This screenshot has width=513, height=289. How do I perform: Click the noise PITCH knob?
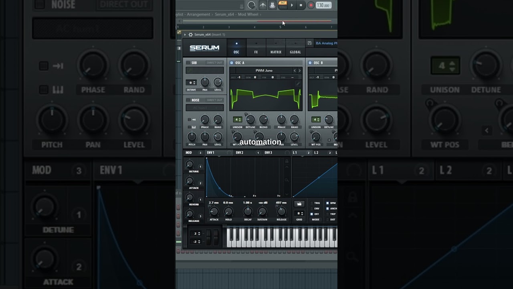192,136
